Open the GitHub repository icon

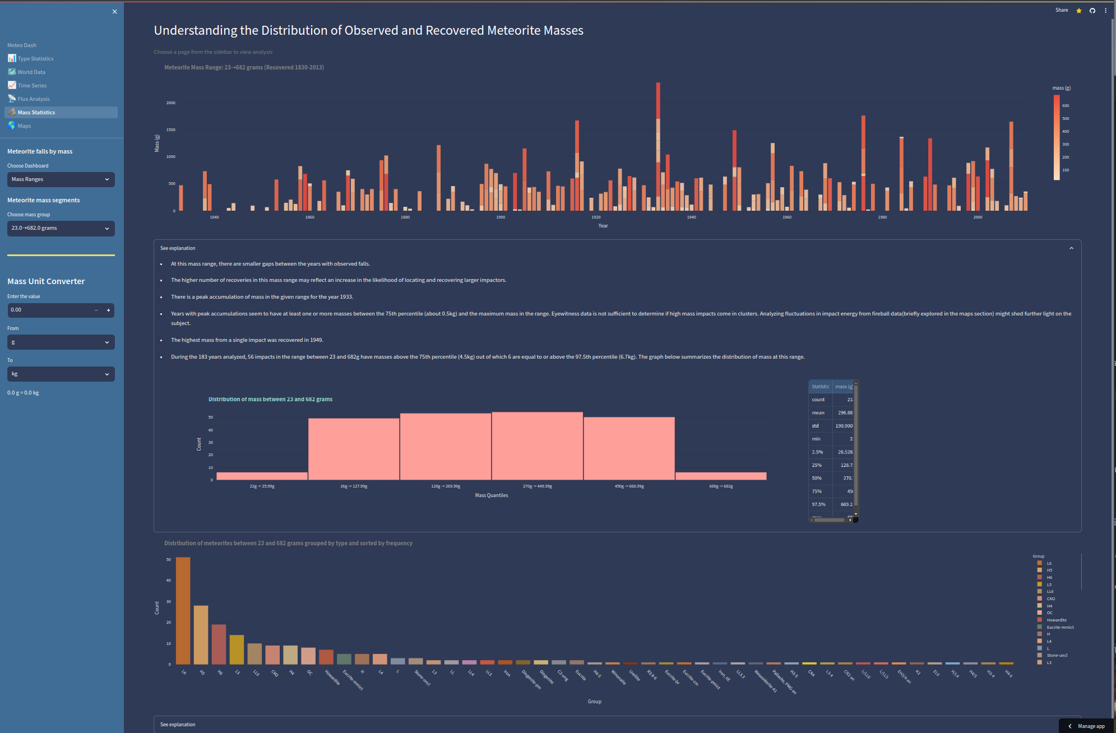(1092, 11)
